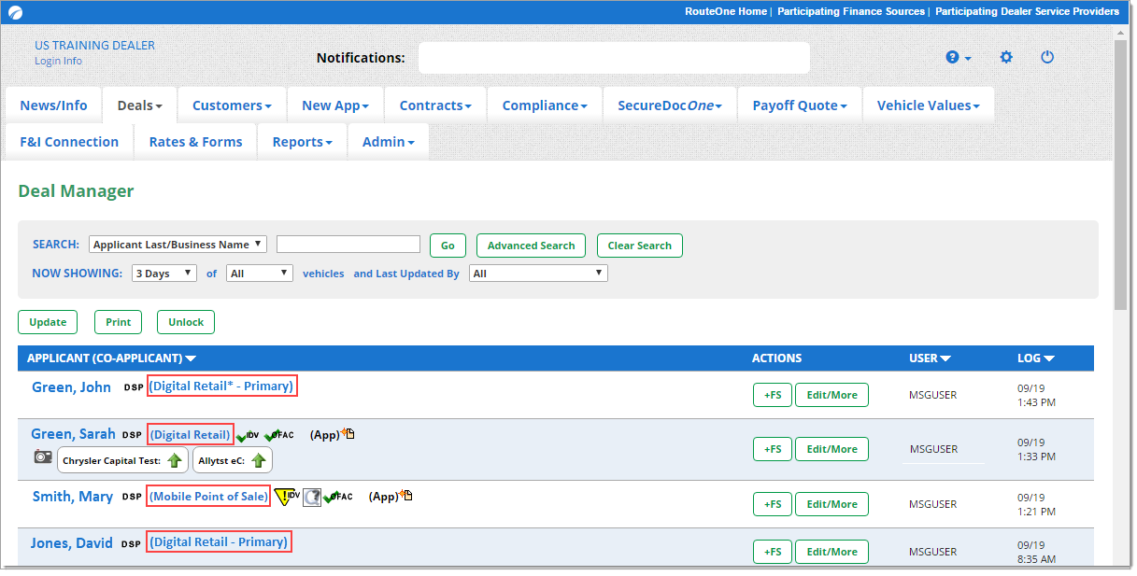Screen dimensions: 1137x576
Task: Click the question magnifier icon for Mary Smith
Action: tap(311, 497)
